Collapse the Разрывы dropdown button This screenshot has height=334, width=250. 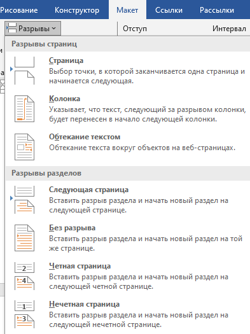coord(33,29)
